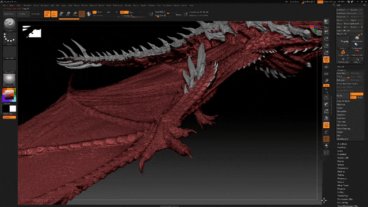Screen dimensions: 368x207
Task: Open LightBox
Action: pyautogui.click(x=22, y=14)
